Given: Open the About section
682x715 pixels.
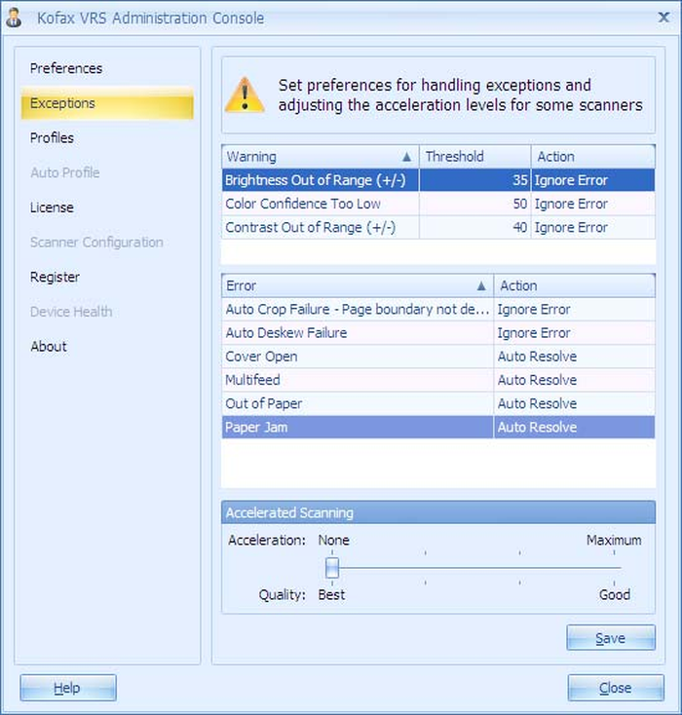Looking at the screenshot, I should pos(49,347).
